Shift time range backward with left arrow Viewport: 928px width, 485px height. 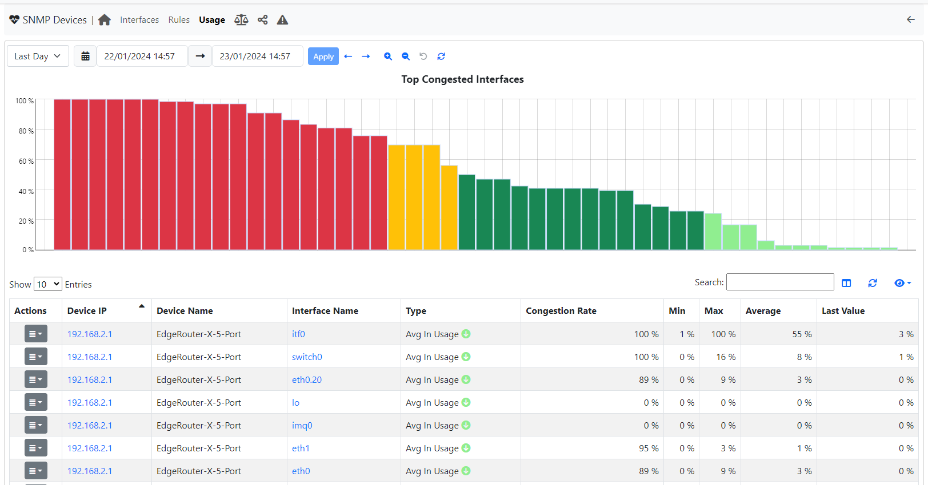pos(348,56)
